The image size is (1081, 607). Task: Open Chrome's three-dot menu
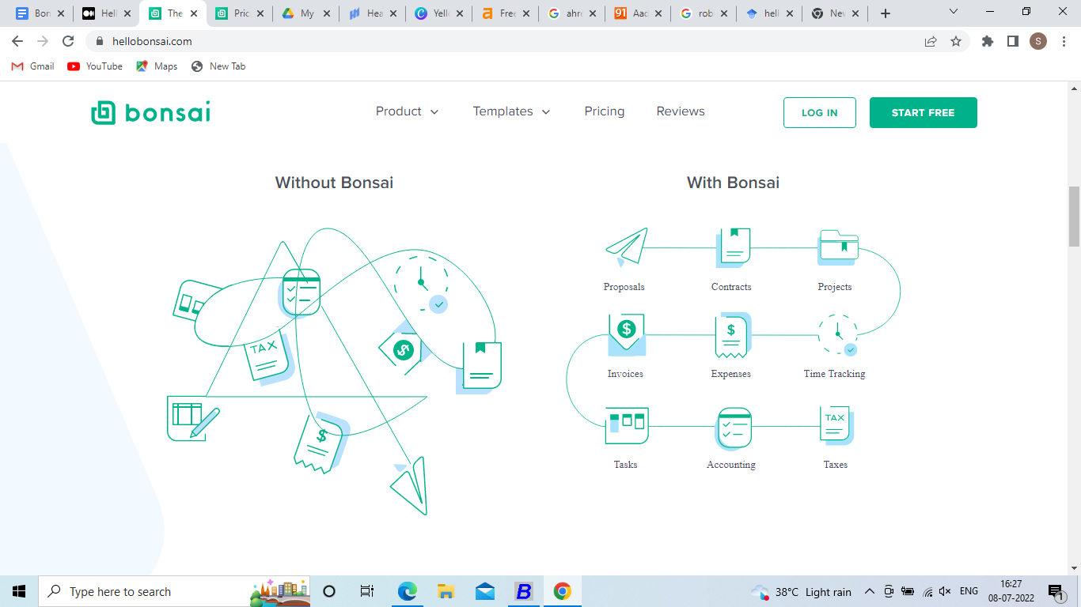click(1063, 41)
